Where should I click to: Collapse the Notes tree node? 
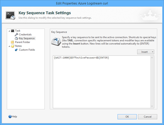[x=9, y=46]
